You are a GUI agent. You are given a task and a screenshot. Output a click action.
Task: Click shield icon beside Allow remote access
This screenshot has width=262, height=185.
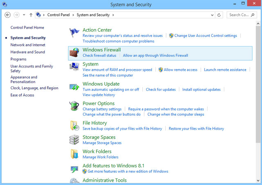160,70
